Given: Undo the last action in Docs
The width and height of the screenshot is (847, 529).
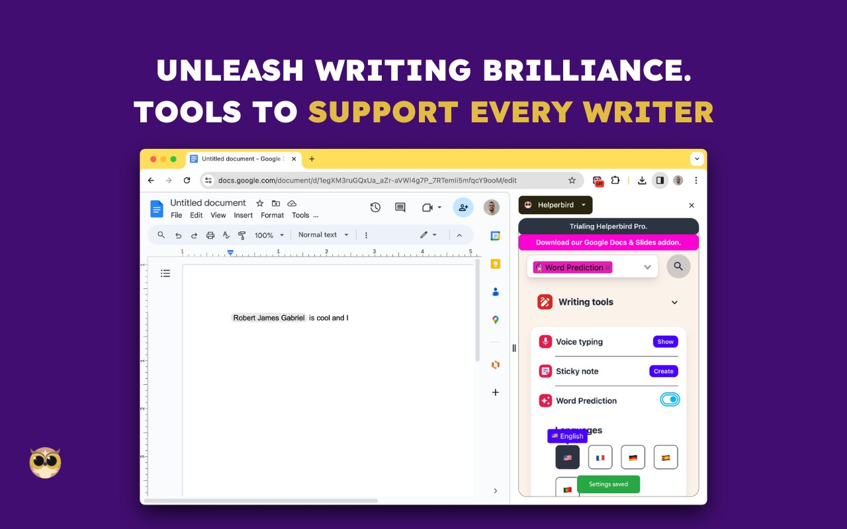Looking at the screenshot, I should click(178, 235).
